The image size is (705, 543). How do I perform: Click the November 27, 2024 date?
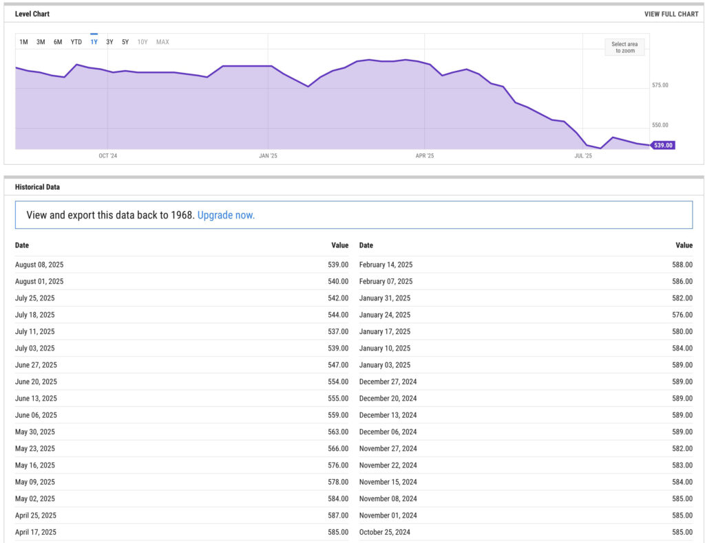388,448
